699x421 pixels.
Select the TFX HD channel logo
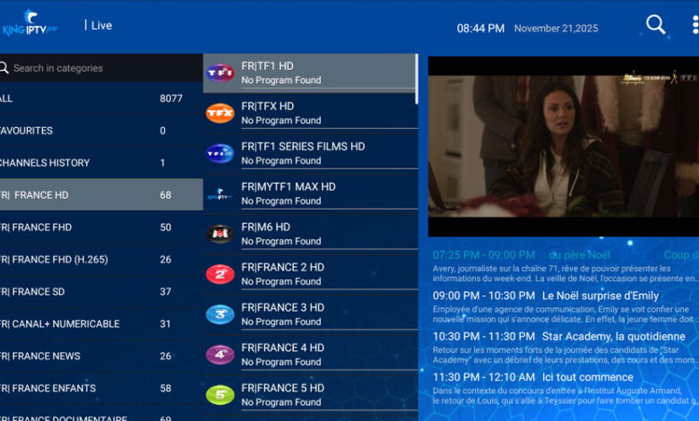[220, 113]
